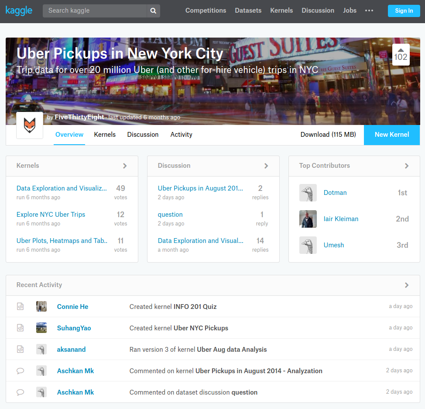Open SuhangYao's profile link

click(x=74, y=328)
